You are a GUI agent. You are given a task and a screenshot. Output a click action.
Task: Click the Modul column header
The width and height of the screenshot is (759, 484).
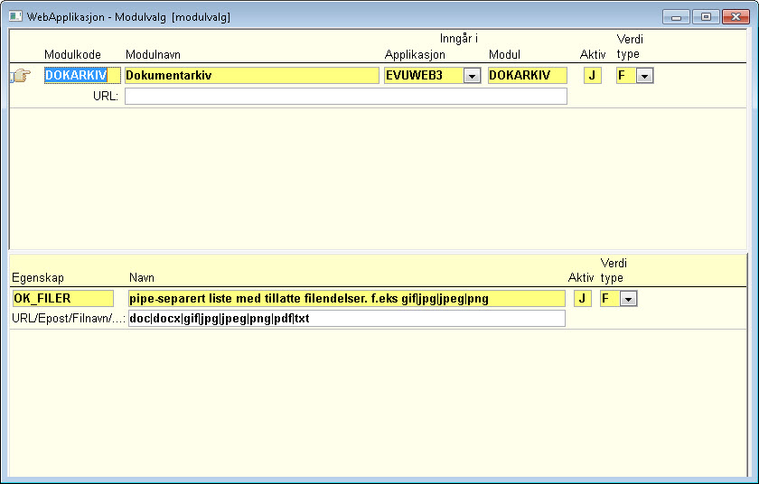504,55
